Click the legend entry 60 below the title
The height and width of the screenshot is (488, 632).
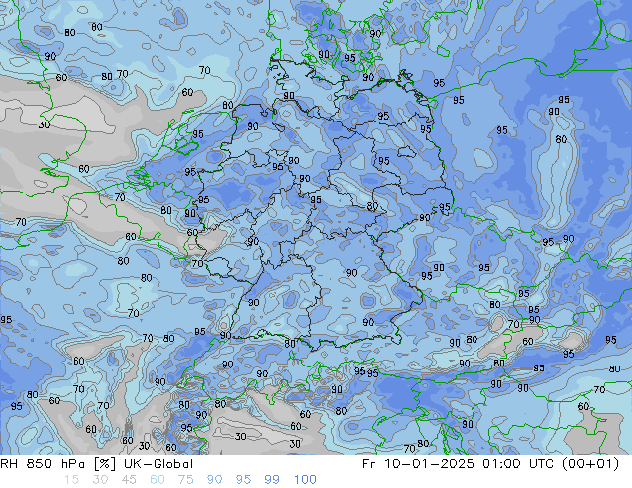158,480
